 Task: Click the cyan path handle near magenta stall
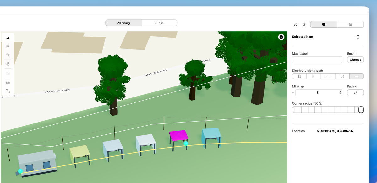(186, 144)
